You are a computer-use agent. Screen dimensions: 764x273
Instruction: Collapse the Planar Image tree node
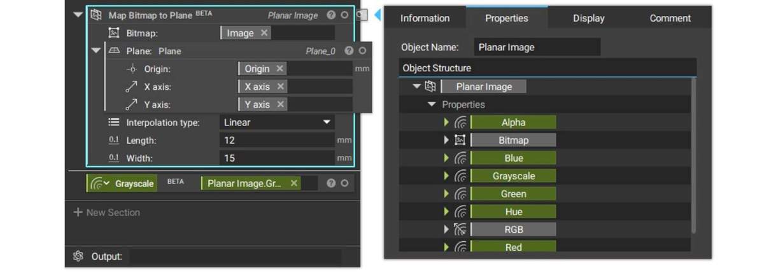click(416, 87)
